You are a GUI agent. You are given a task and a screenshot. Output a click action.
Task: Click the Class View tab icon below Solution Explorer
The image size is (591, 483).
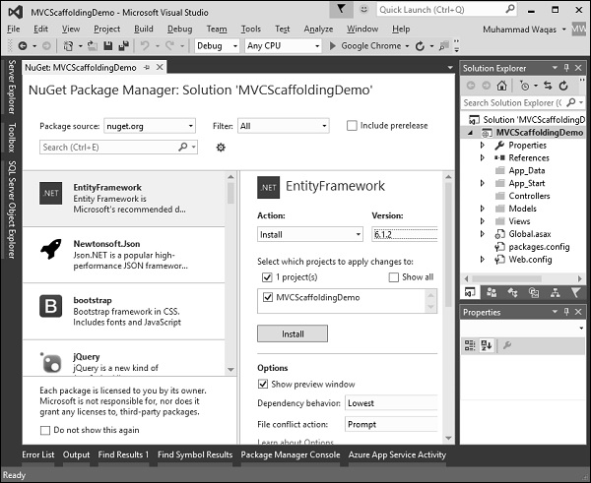[x=512, y=292]
